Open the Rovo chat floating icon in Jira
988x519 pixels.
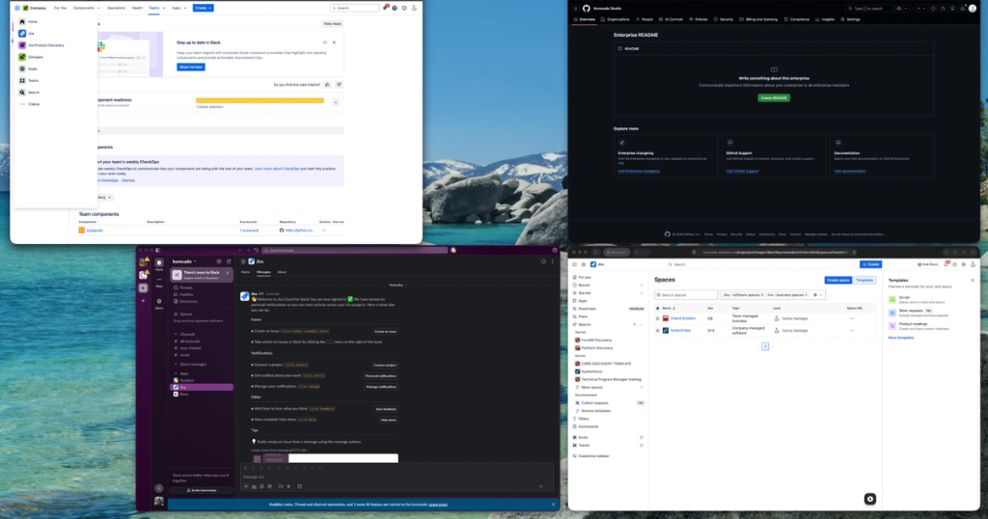(869, 499)
